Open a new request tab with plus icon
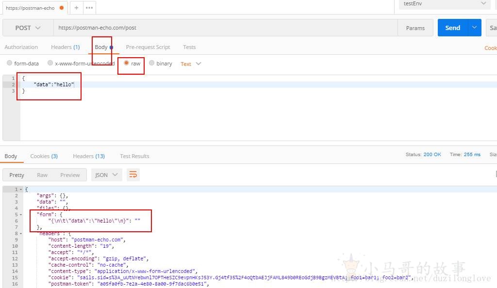497x288 pixels. tap(76, 8)
